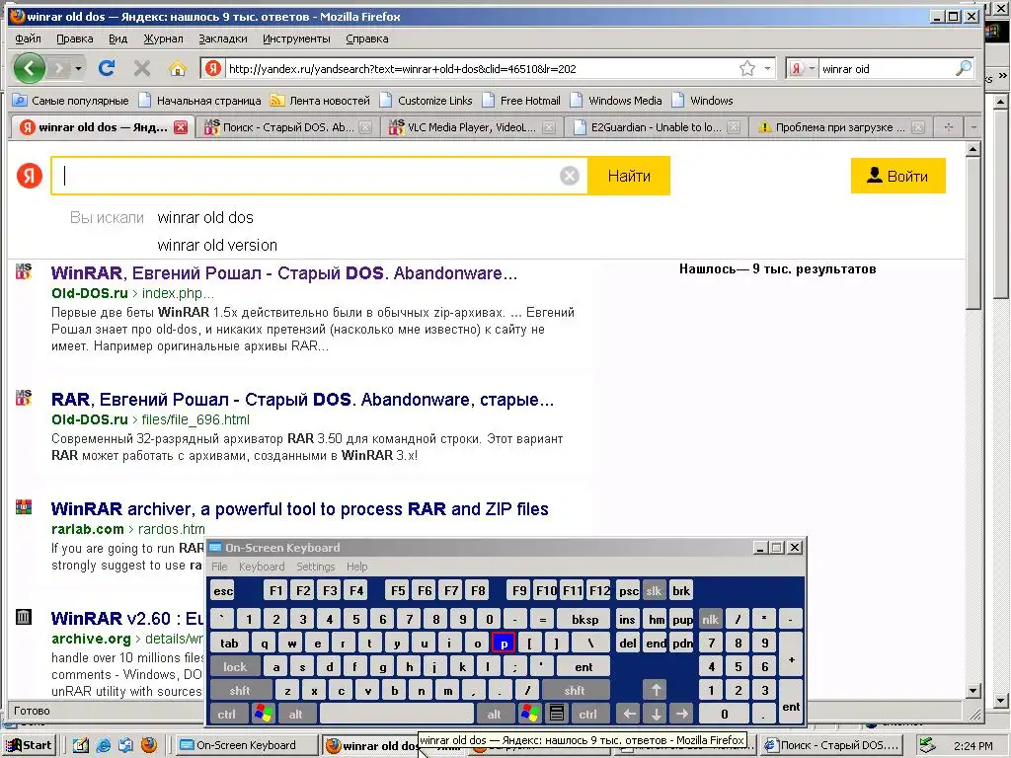This screenshot has height=758, width=1011.
Task: Toggle the right ctrl key
Action: (x=587, y=714)
